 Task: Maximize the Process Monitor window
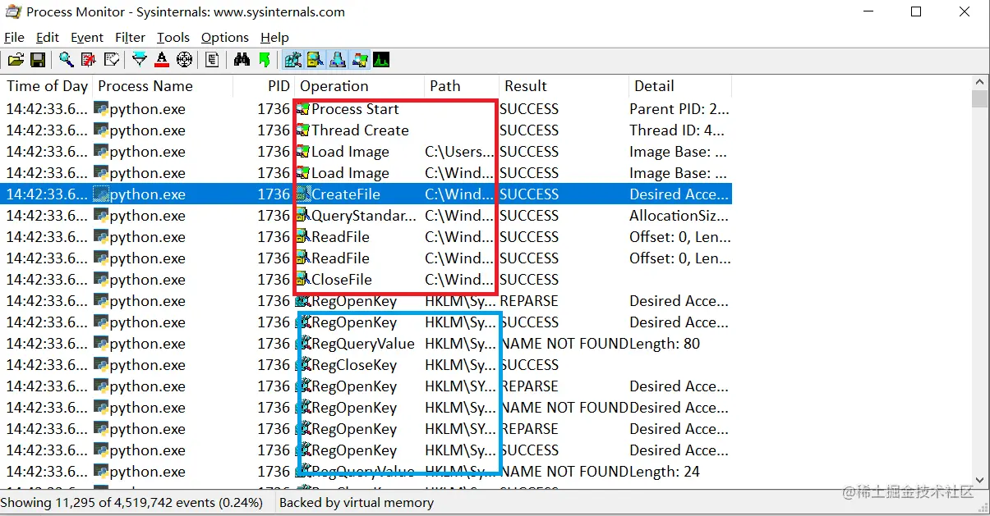coord(916,12)
